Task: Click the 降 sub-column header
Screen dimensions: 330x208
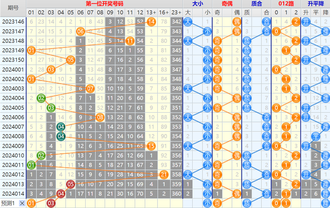Action: (x=326, y=13)
